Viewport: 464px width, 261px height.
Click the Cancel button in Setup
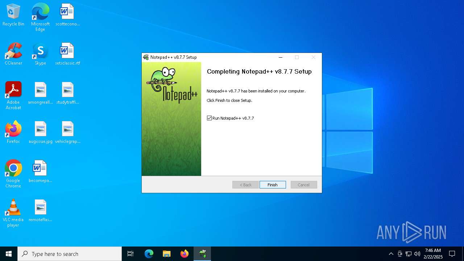(x=304, y=185)
